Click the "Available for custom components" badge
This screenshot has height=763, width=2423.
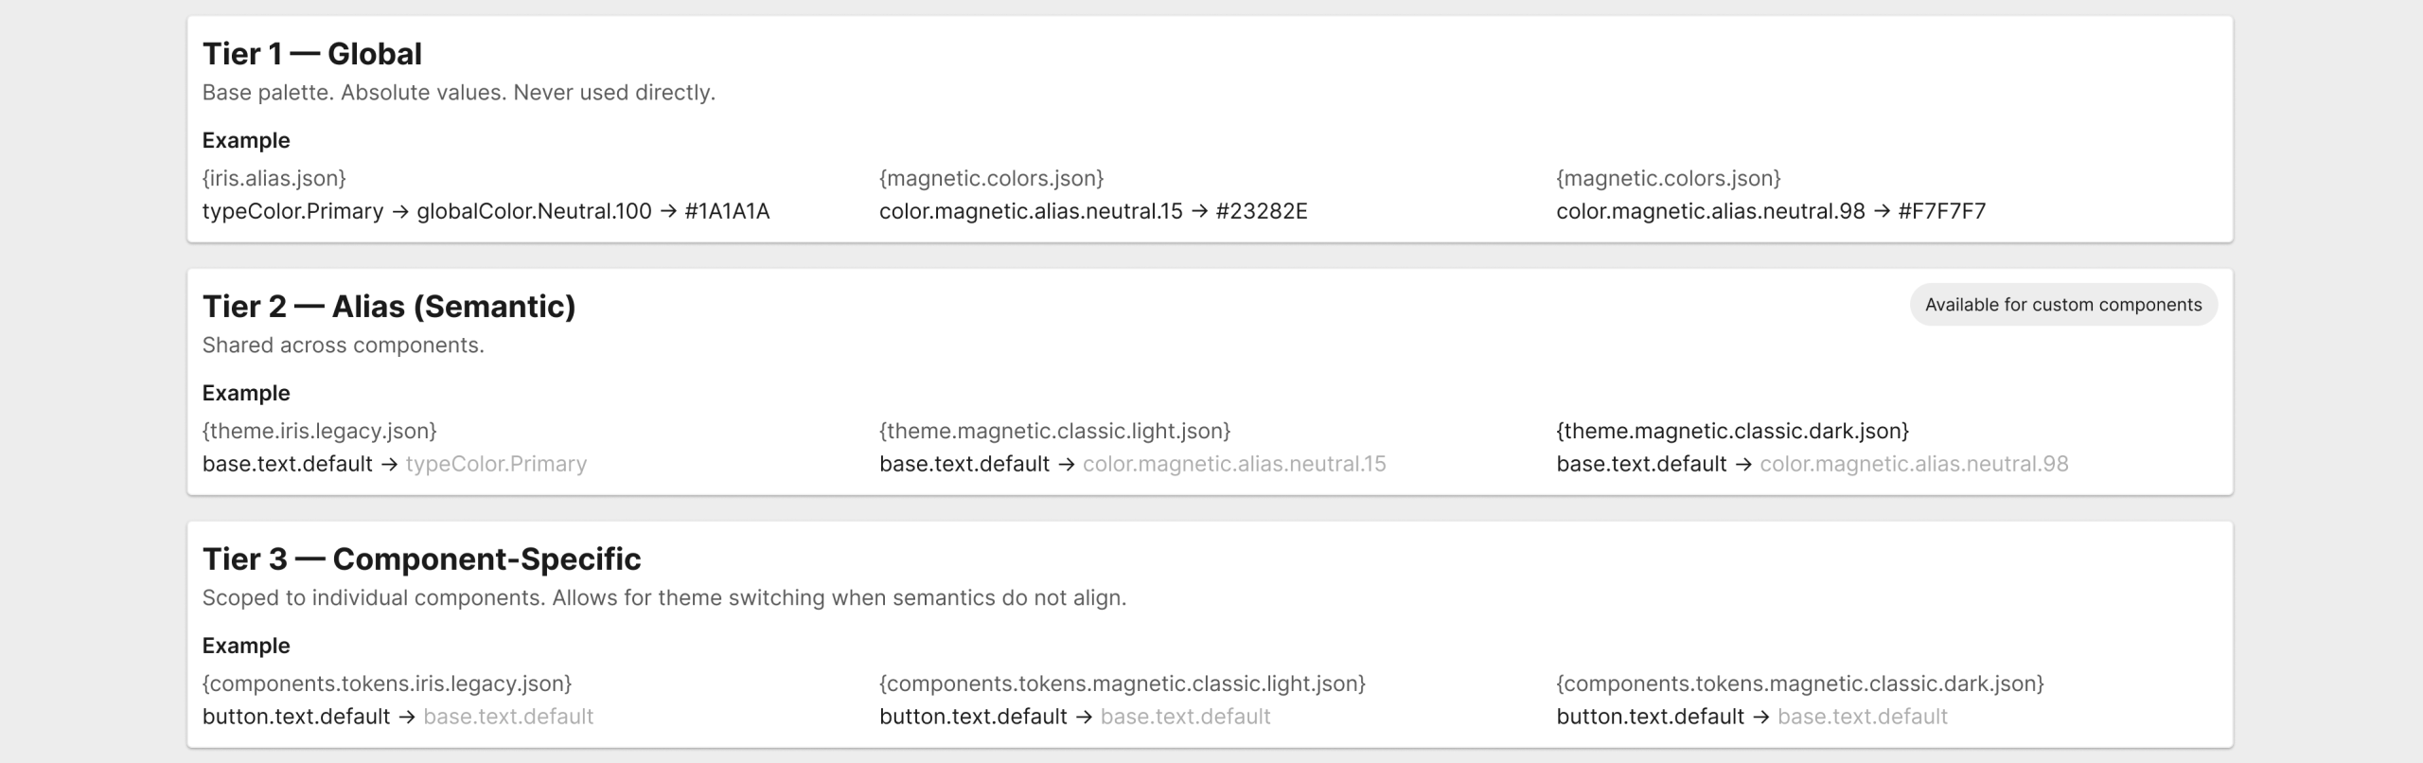click(2062, 305)
